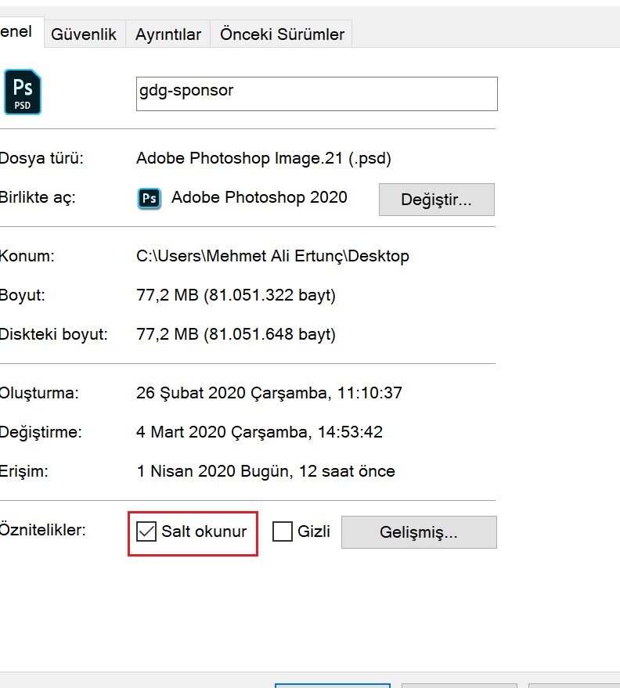620x688 pixels.
Task: Click the Adobe Photoshop 2020 app icon
Action: tap(150, 198)
